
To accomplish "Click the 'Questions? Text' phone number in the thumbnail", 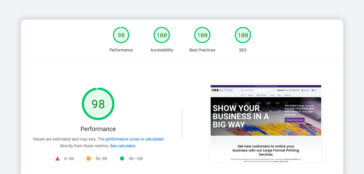I will pyautogui.click(x=288, y=90).
